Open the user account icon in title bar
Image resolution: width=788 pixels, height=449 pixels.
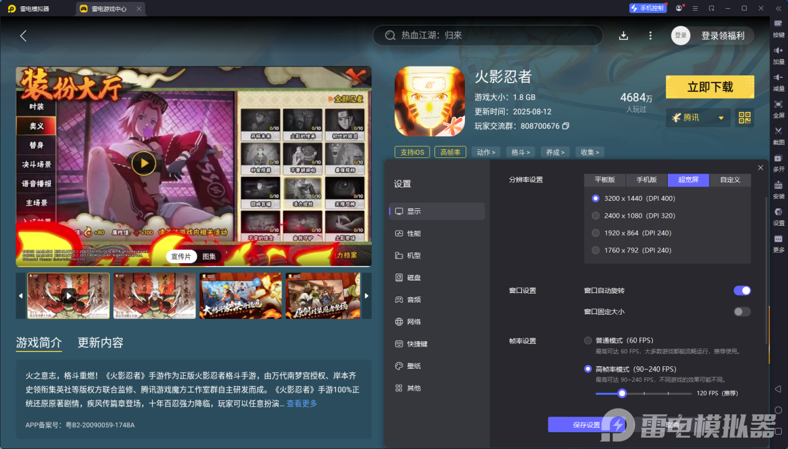pyautogui.click(x=678, y=8)
